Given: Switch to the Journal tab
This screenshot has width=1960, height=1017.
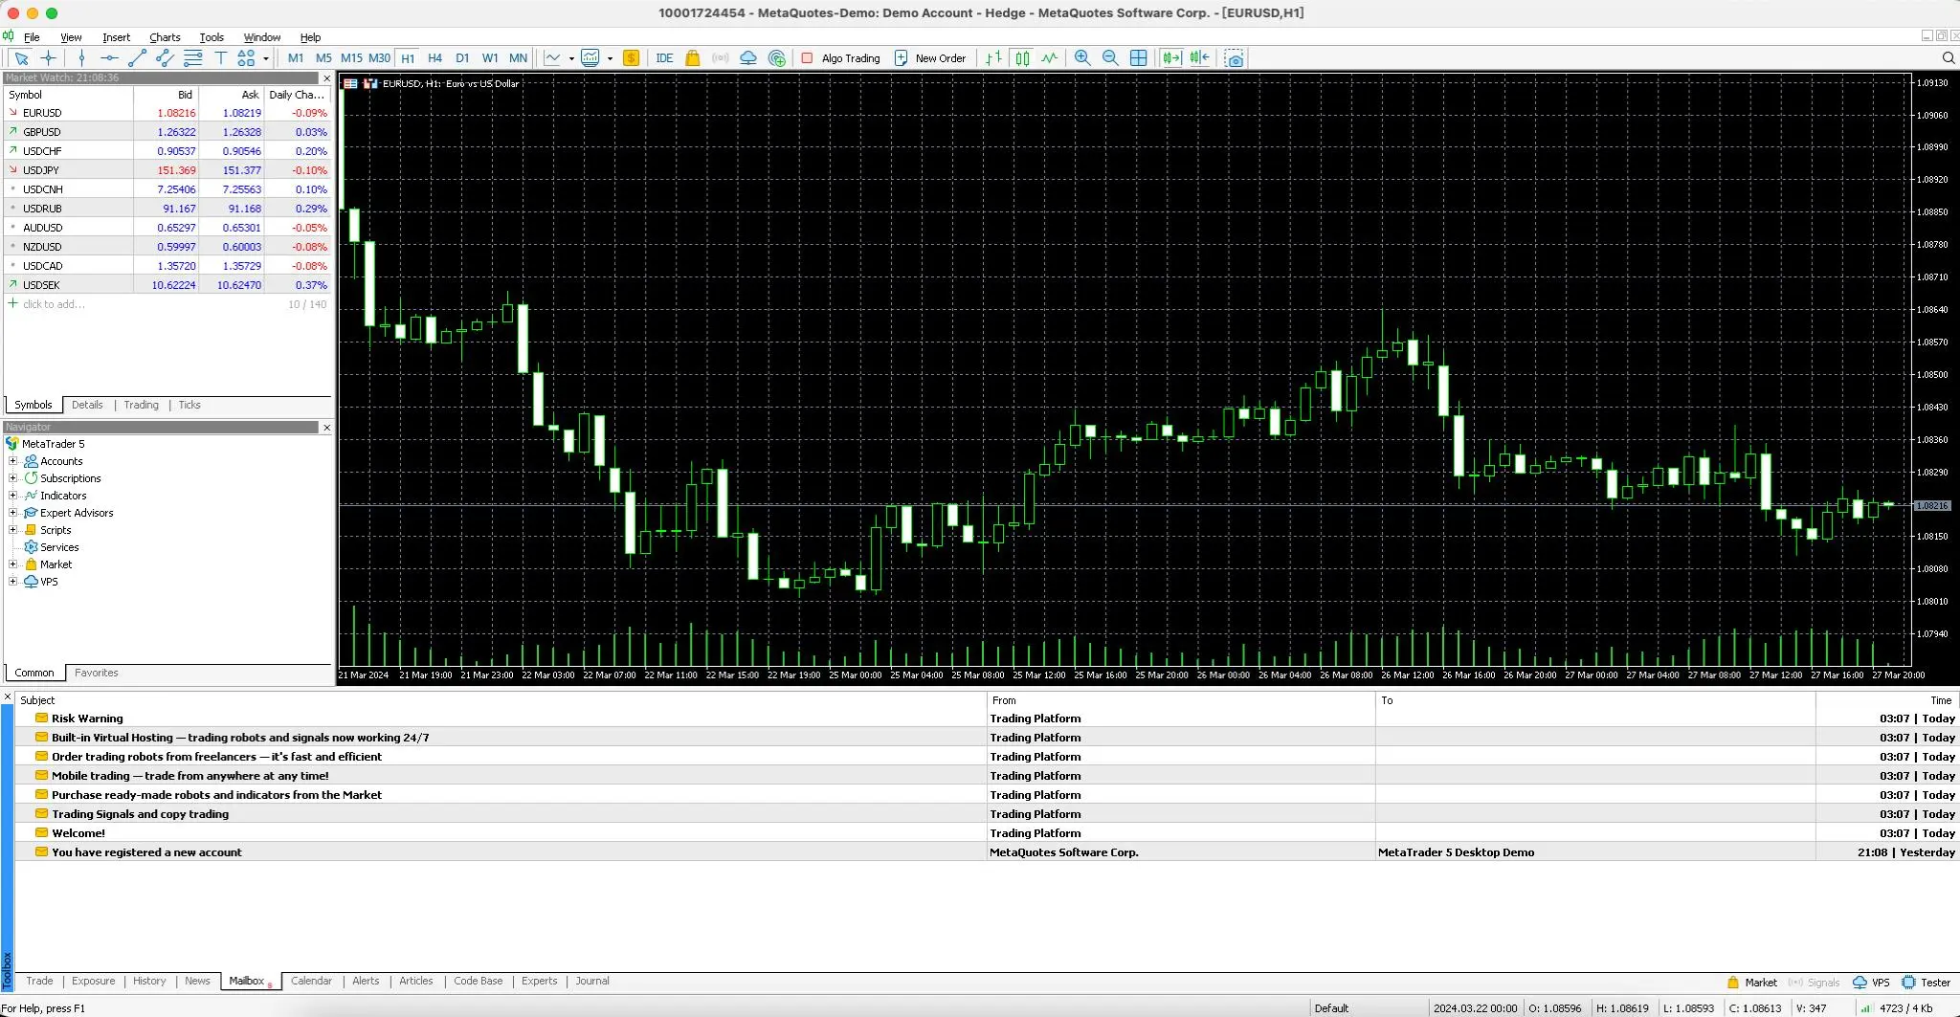Looking at the screenshot, I should tap(592, 982).
